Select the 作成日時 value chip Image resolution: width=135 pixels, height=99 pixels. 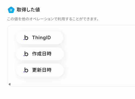[40, 54]
